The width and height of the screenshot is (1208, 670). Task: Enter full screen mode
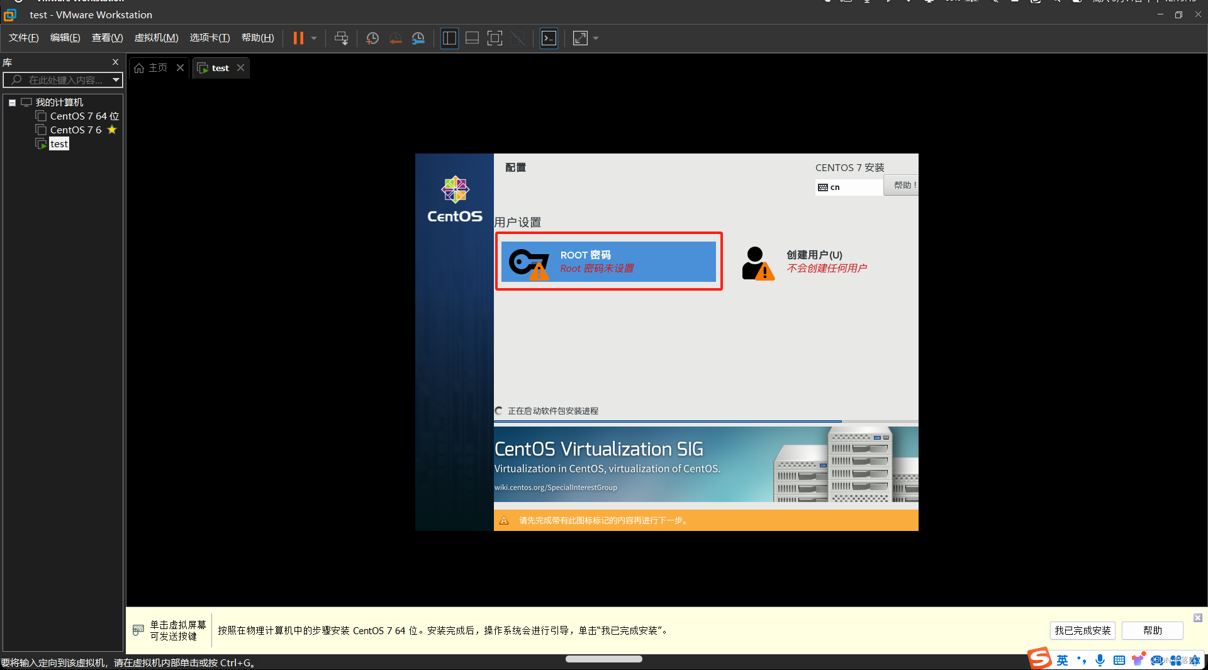coord(495,38)
